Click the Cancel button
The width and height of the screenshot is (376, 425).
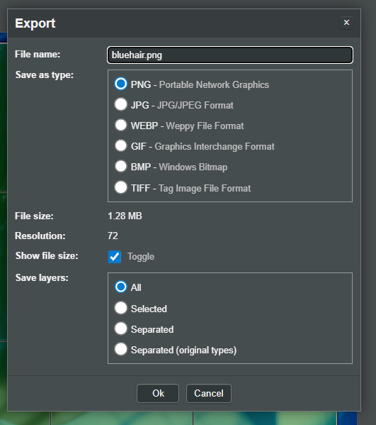click(x=209, y=393)
